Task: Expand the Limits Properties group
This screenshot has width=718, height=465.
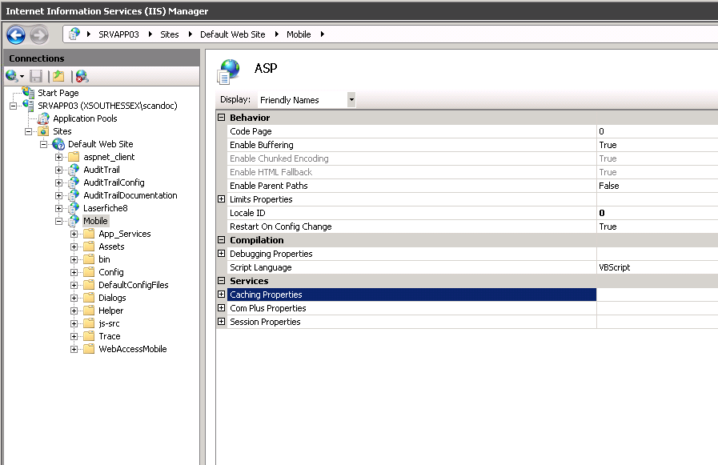Action: point(222,199)
